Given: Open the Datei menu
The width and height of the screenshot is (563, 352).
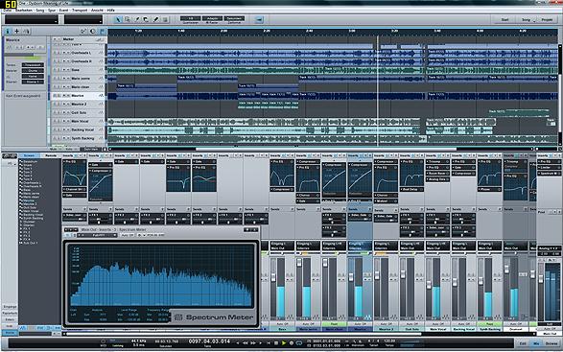Looking at the screenshot, I should tap(7, 11).
